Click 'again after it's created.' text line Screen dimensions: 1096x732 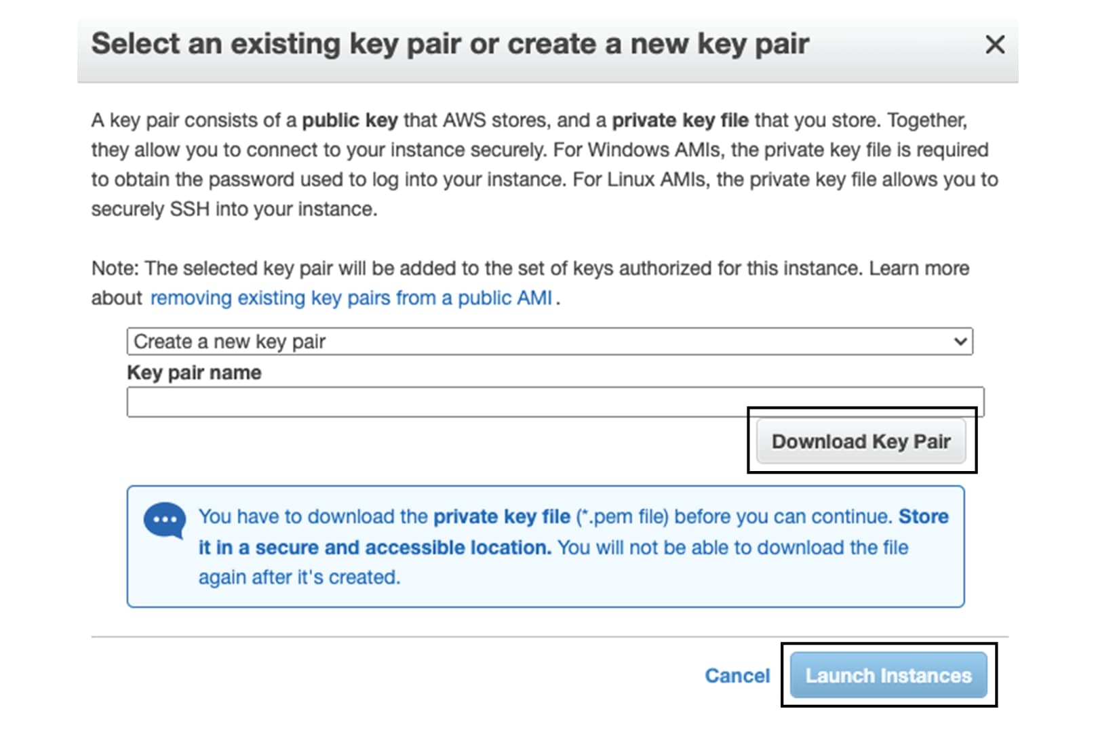[x=299, y=577]
